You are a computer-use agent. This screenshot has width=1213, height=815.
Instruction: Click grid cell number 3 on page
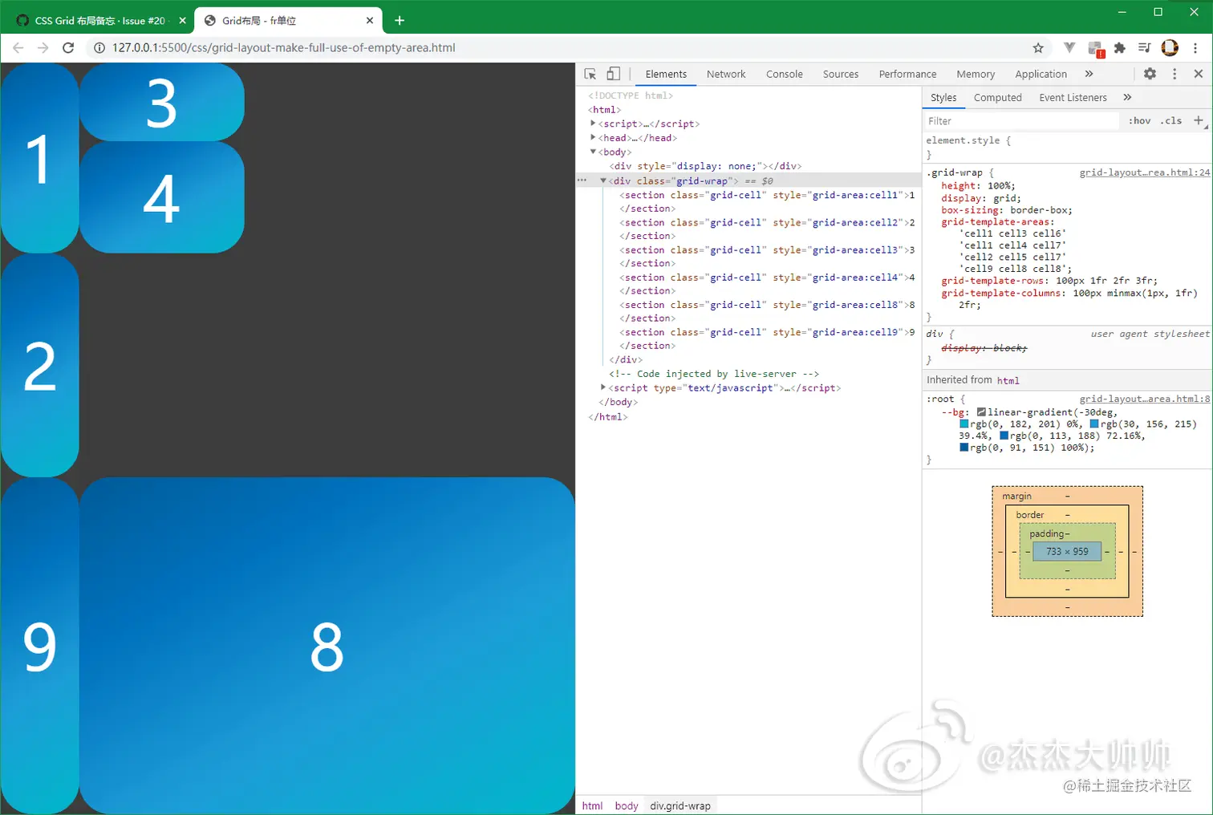coord(161,103)
